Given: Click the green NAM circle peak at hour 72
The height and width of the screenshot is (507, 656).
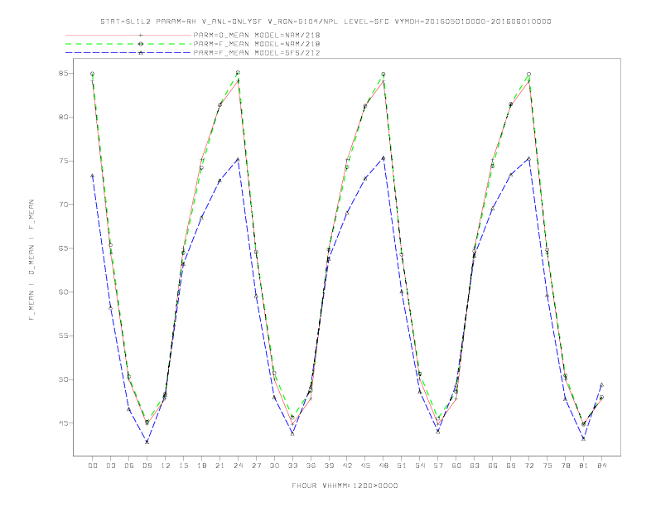Looking at the screenshot, I should (x=529, y=74).
